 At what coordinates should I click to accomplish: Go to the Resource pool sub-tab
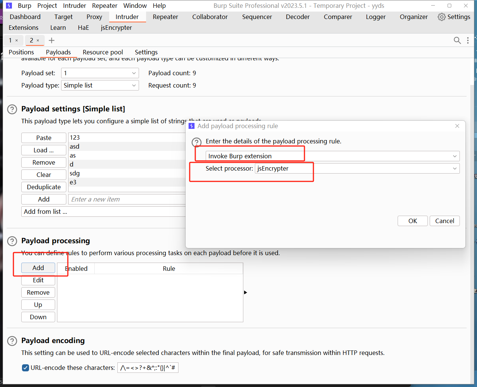click(x=103, y=52)
